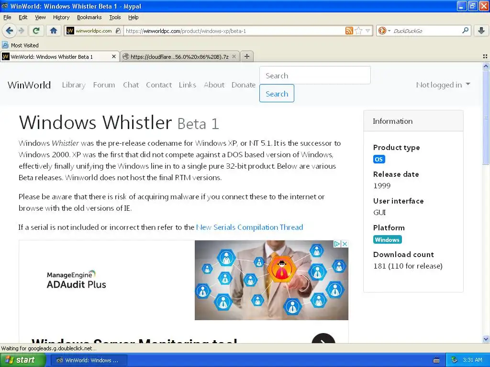Click the release date value 1999
The width and height of the screenshot is (490, 367).
click(382, 186)
